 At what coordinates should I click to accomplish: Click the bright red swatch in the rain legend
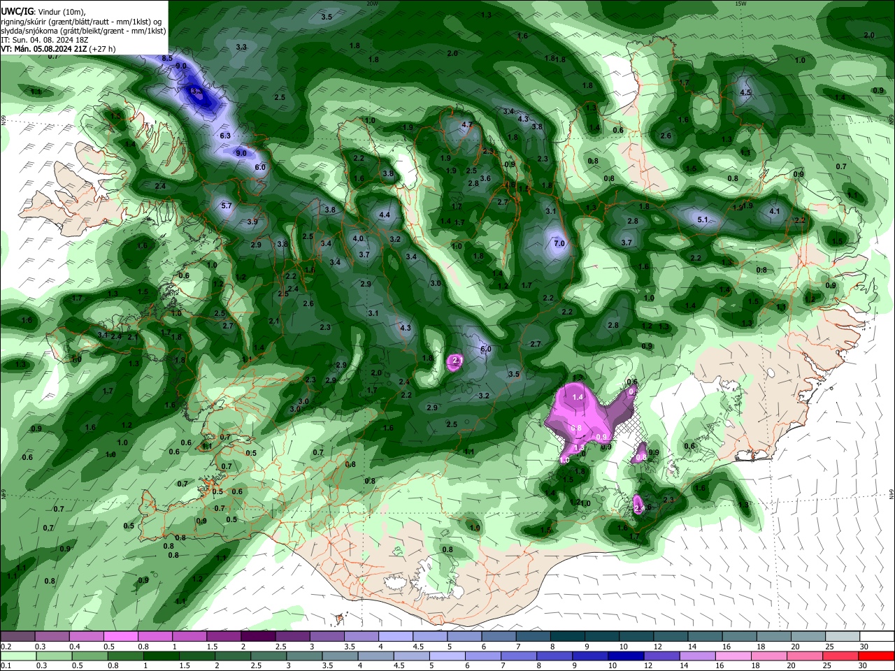pos(875,656)
